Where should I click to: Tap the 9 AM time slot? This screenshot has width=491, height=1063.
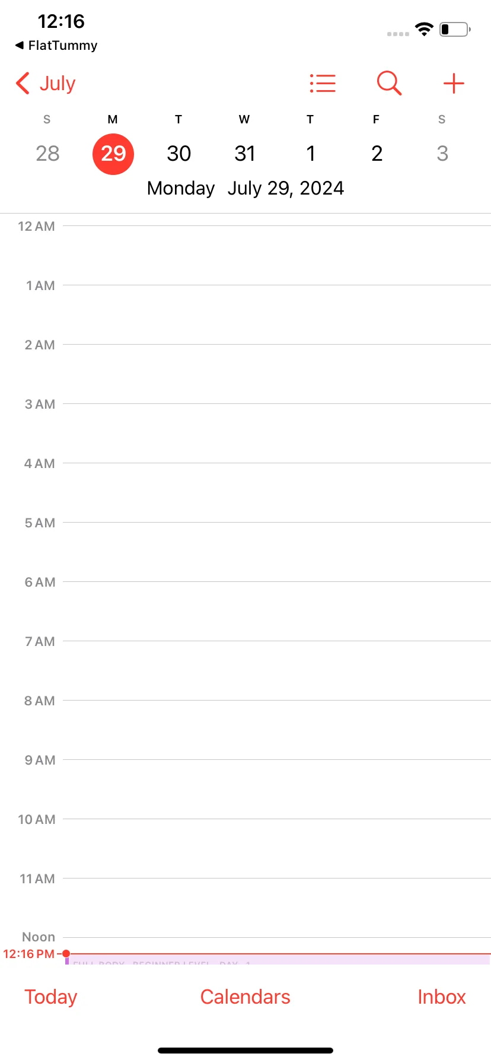click(x=277, y=789)
